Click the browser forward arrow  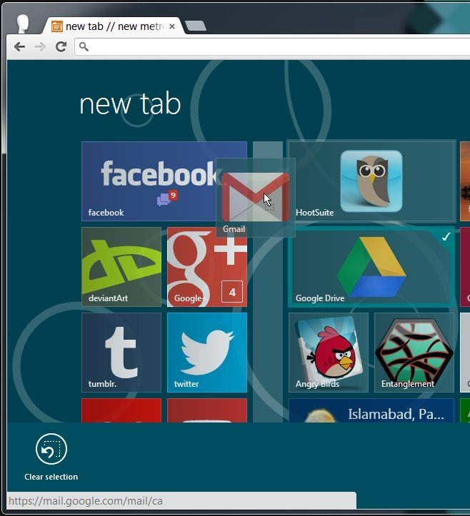click(x=40, y=46)
